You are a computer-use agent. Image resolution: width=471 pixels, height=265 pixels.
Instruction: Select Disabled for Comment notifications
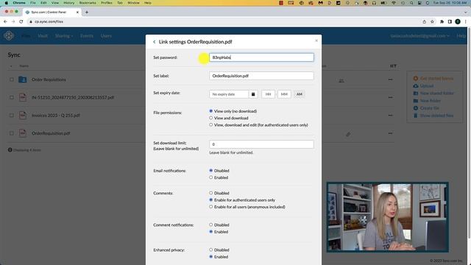coord(211,225)
